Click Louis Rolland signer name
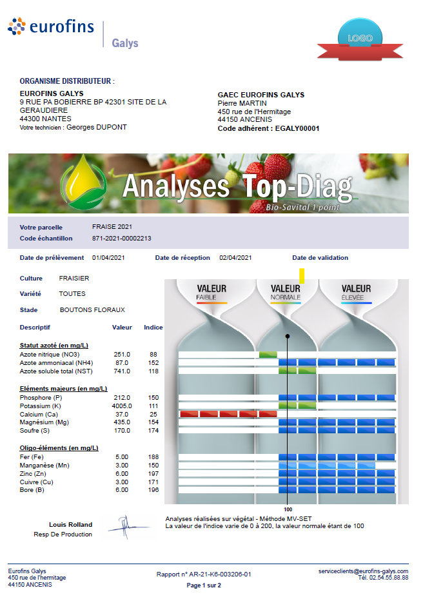The width and height of the screenshot is (423, 599). click(x=71, y=524)
